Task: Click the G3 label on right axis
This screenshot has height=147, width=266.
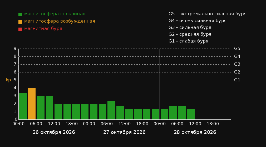Action: point(237,64)
